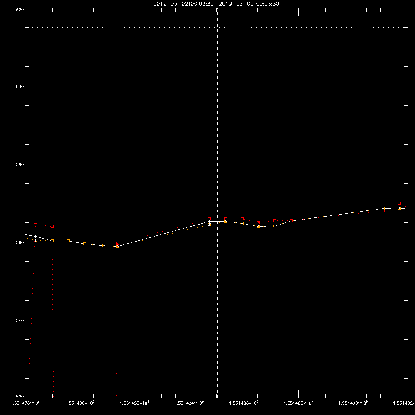Click the 1.551482×10⁹ x-axis label

pos(134,403)
